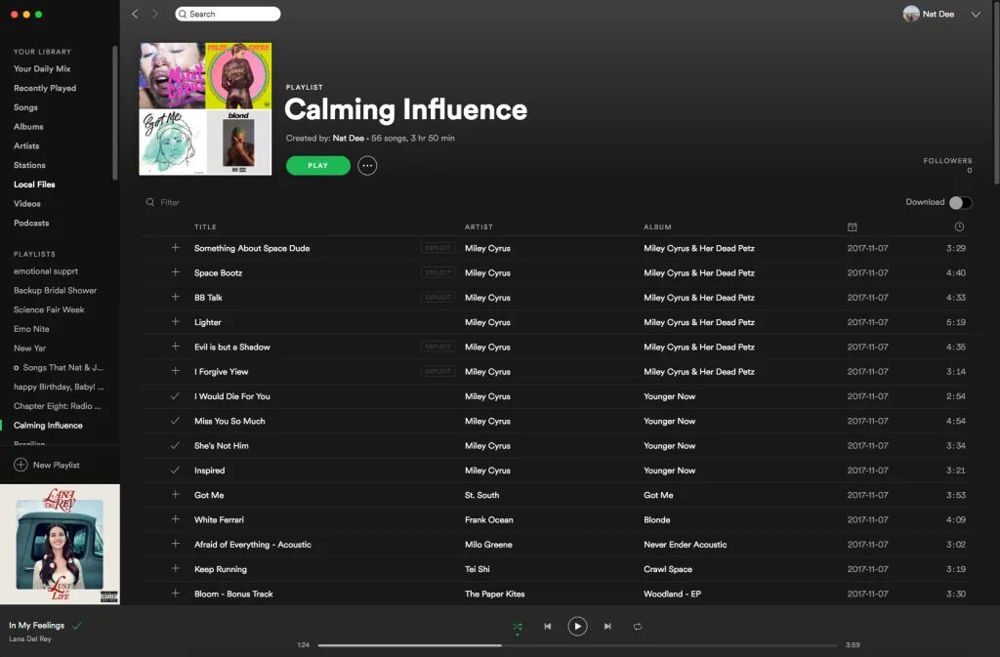Open the New Yar playlist
Screen dimensions: 1000x657
[x=29, y=348]
